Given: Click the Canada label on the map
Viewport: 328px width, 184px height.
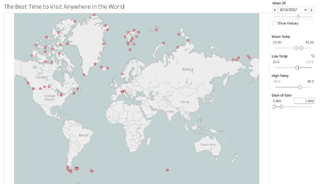Looking at the screenshot, I should click(x=41, y=77).
